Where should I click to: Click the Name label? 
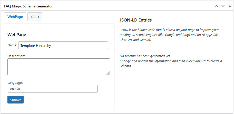point(12,45)
